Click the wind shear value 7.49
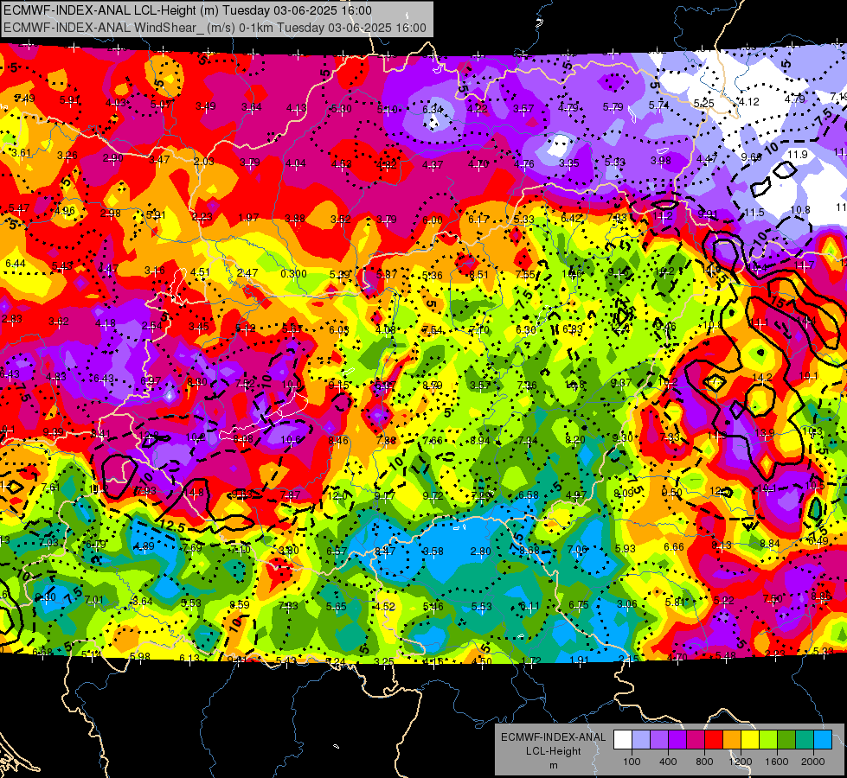Viewport: 847px width, 778px height. tap(24, 98)
